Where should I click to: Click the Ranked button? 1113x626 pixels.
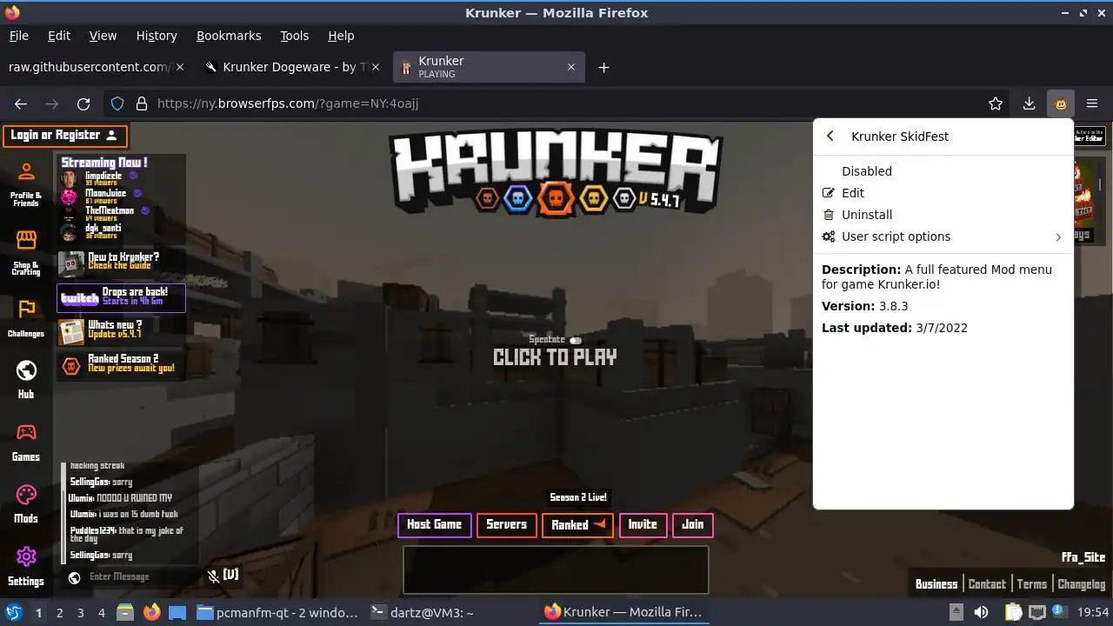coord(577,525)
